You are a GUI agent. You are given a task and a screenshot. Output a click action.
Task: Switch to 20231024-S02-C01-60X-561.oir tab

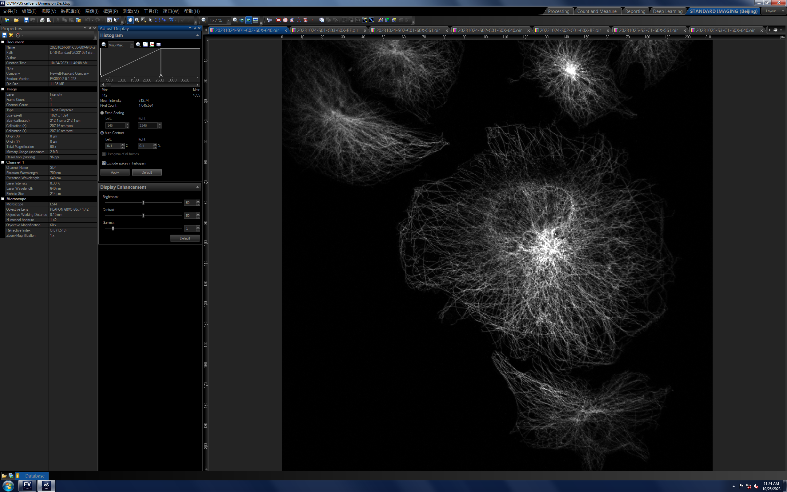click(x=408, y=30)
